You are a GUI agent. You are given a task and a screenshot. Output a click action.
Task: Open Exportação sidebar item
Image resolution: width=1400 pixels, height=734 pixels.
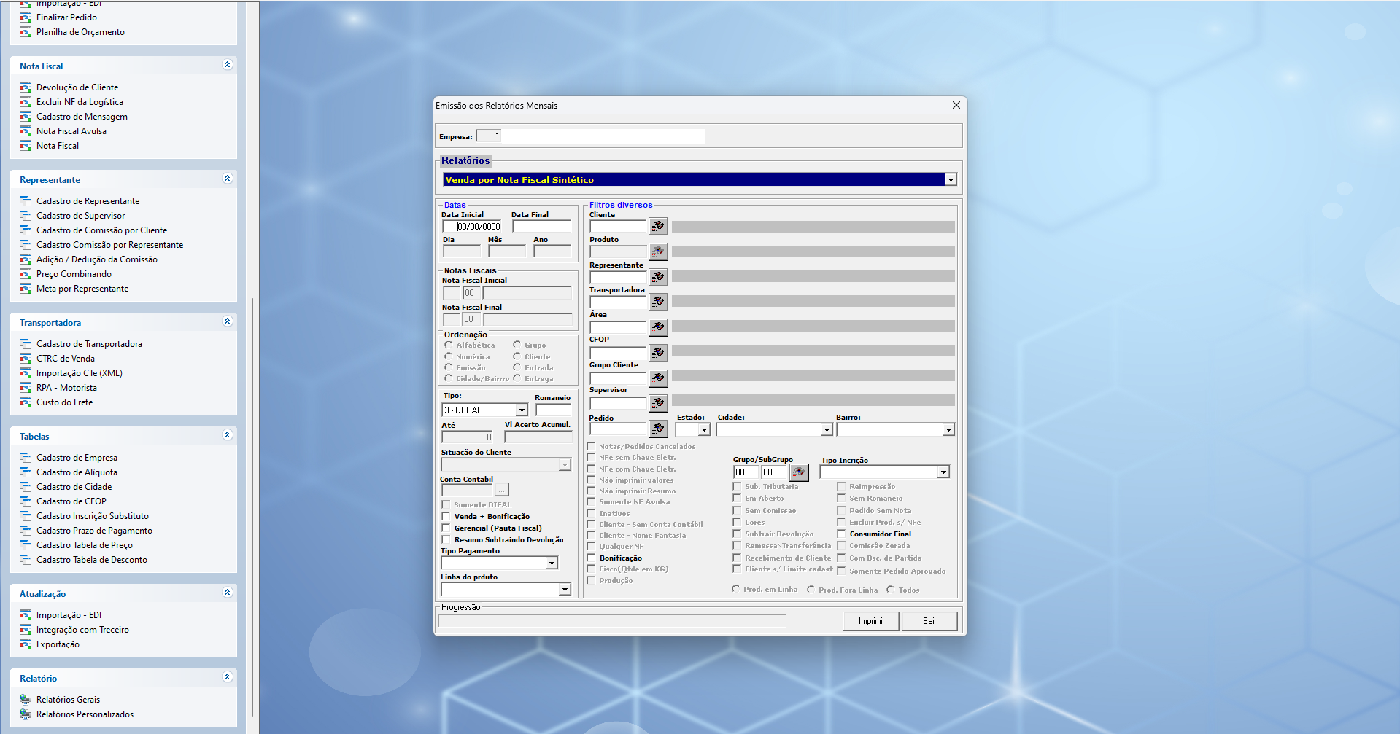[x=58, y=644]
